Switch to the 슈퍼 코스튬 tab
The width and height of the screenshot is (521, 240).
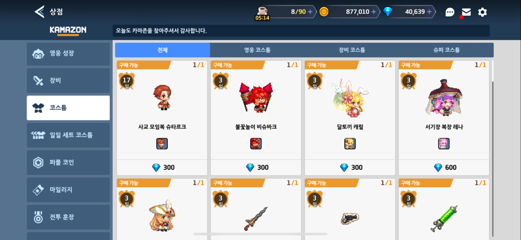pos(446,50)
